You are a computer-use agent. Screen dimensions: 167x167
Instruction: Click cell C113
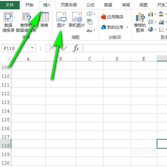(x=90, y=101)
